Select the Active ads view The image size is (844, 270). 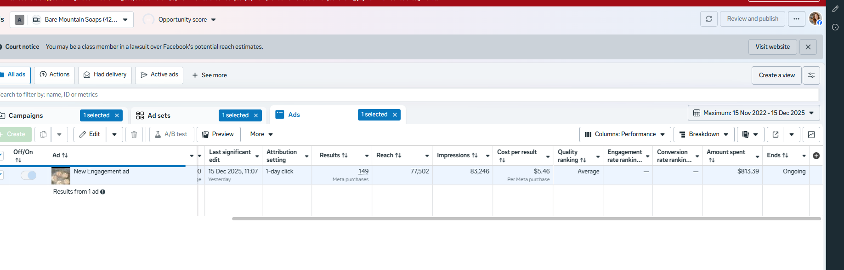[159, 75]
